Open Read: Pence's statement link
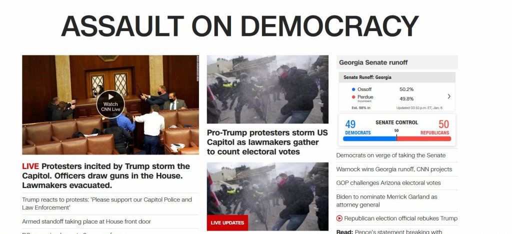The height and width of the screenshot is (234, 512). pyautogui.click(x=389, y=231)
